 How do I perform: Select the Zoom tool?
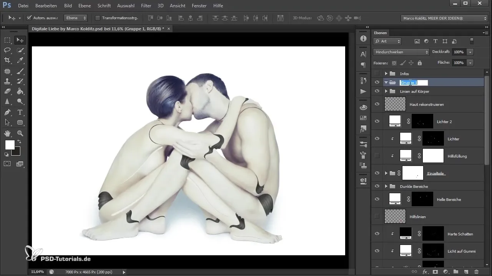(x=20, y=133)
